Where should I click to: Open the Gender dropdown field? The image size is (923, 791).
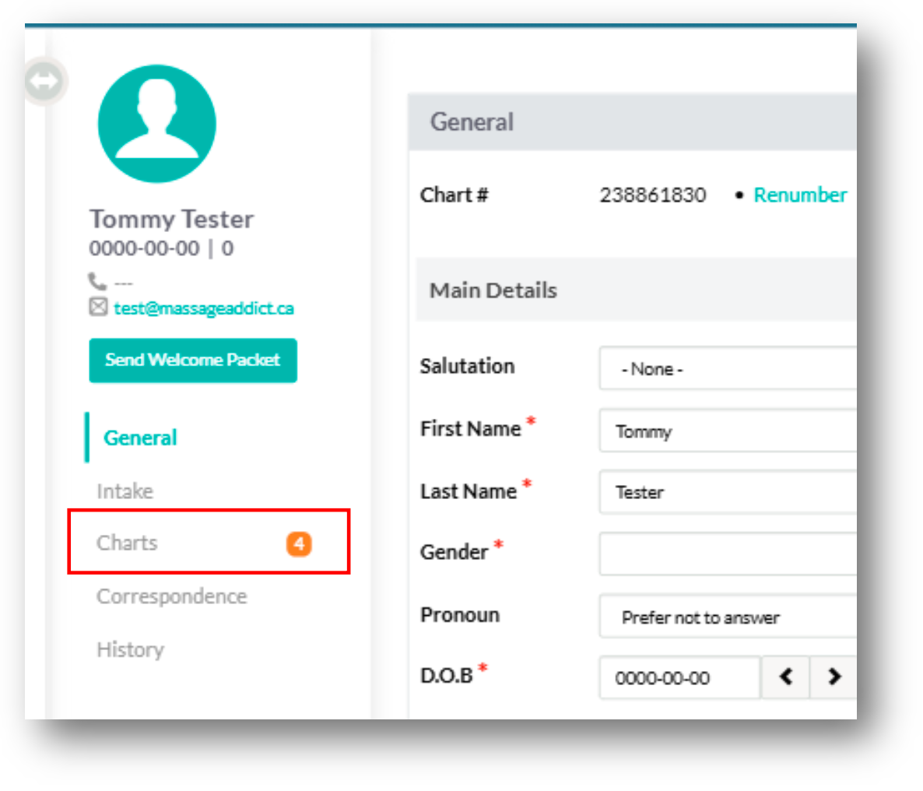(x=728, y=554)
